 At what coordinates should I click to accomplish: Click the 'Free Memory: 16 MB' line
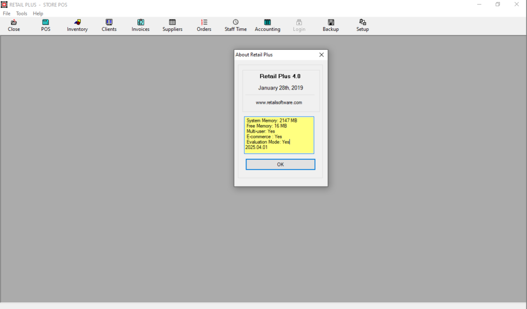coord(267,126)
